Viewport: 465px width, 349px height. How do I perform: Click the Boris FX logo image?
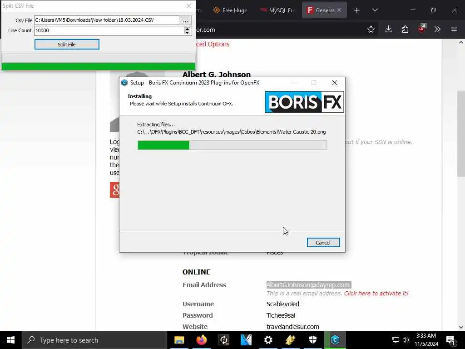(x=304, y=102)
